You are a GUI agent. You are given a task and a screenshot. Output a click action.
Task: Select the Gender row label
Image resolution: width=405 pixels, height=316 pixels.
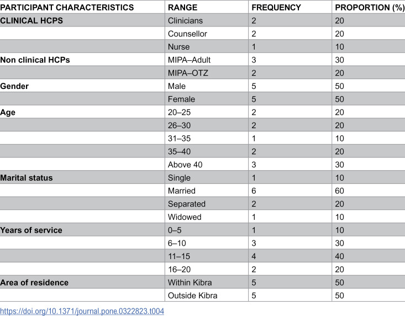[x=14, y=86]
